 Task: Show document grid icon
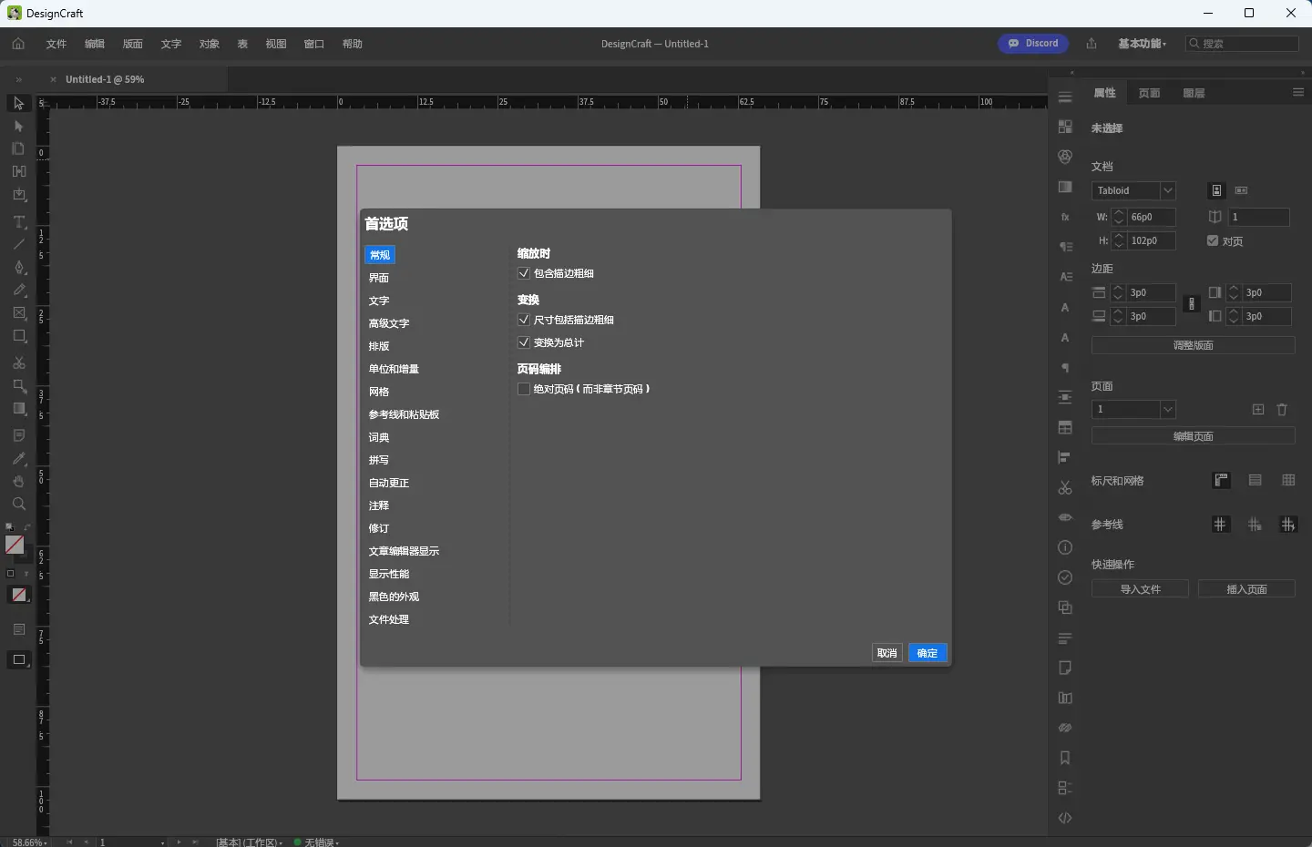(1288, 480)
